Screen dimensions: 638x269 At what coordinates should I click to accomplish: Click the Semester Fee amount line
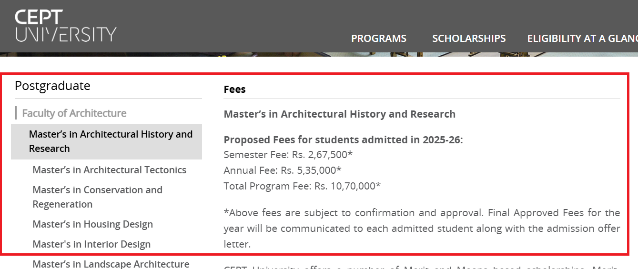coord(288,154)
